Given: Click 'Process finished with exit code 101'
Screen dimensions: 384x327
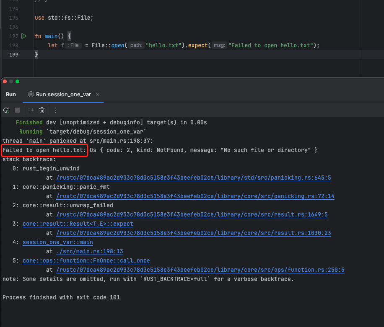Looking at the screenshot, I should [x=61, y=297].
